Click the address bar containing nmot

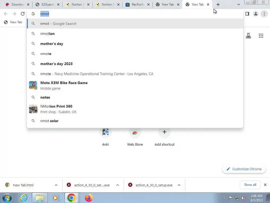pyautogui.click(x=135, y=14)
